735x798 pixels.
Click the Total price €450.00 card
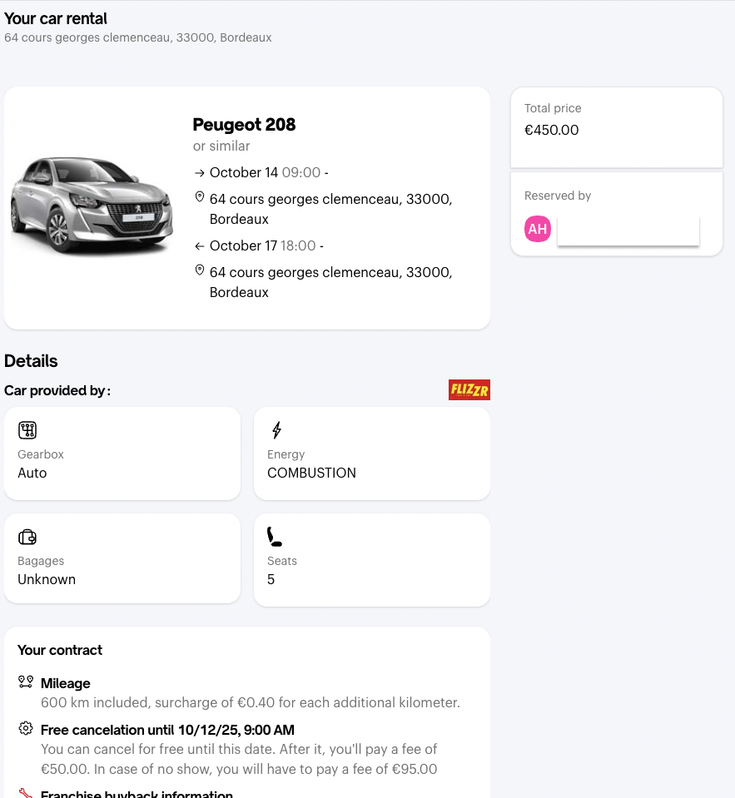click(616, 127)
